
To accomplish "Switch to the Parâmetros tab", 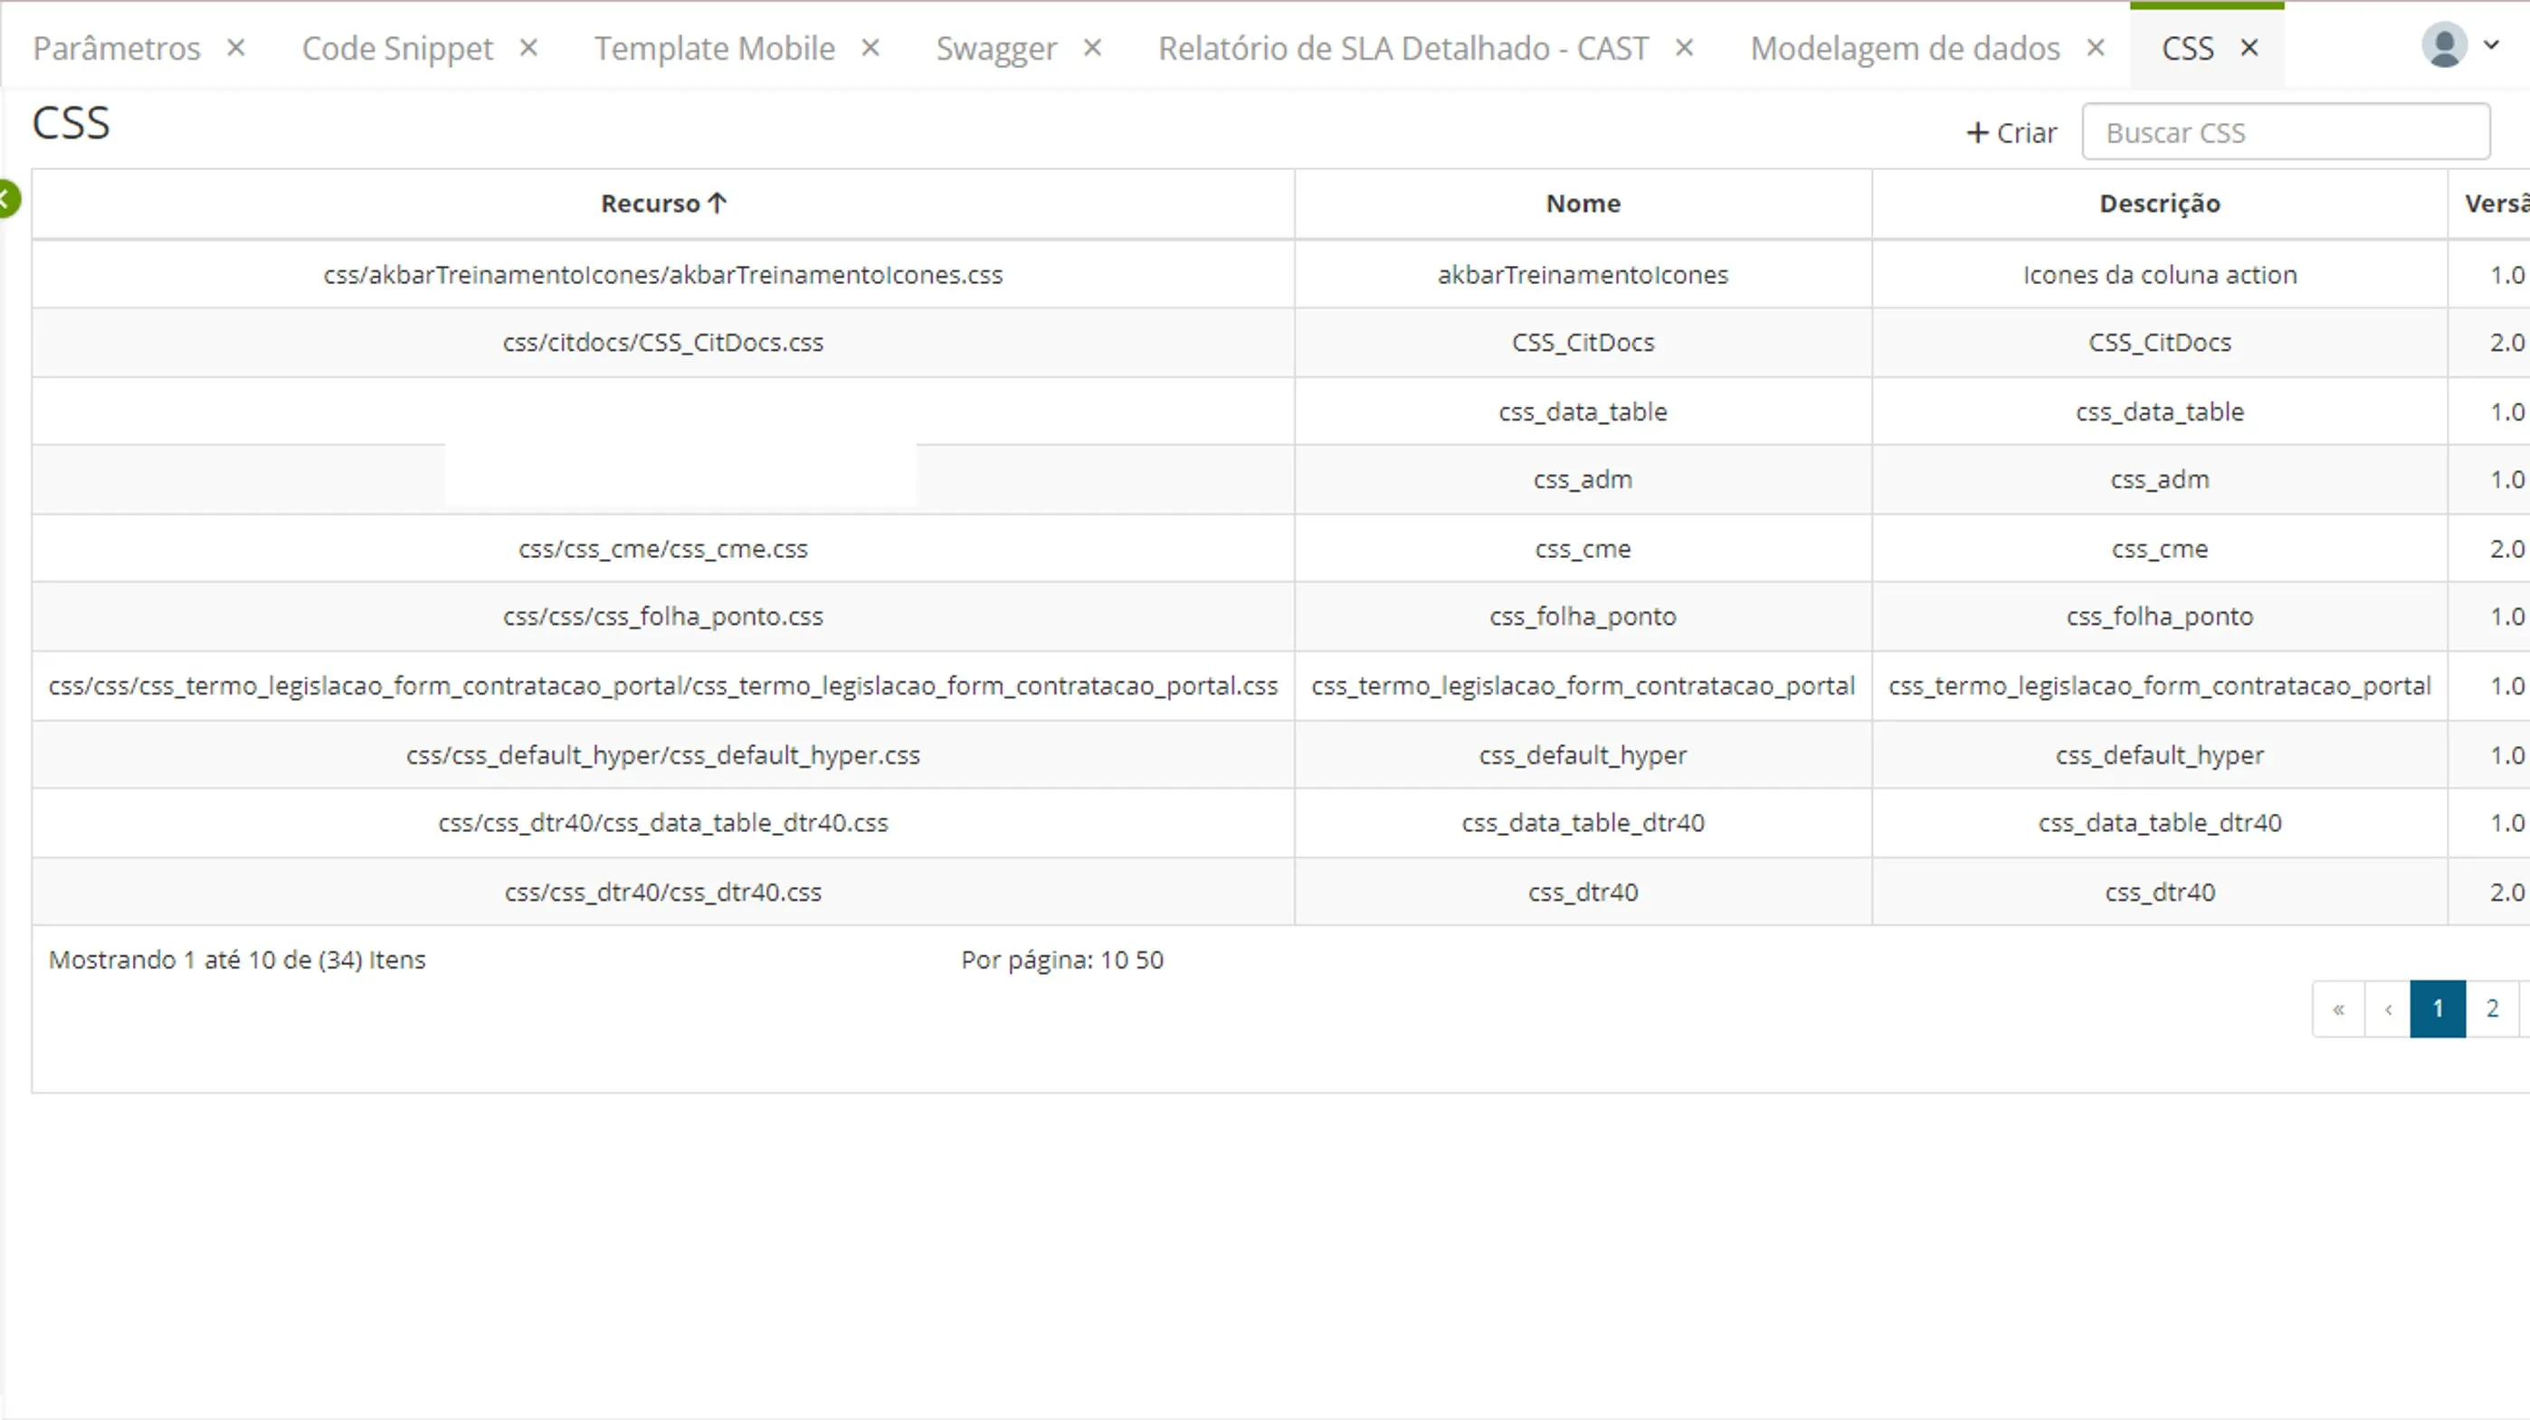I will pyautogui.click(x=117, y=48).
